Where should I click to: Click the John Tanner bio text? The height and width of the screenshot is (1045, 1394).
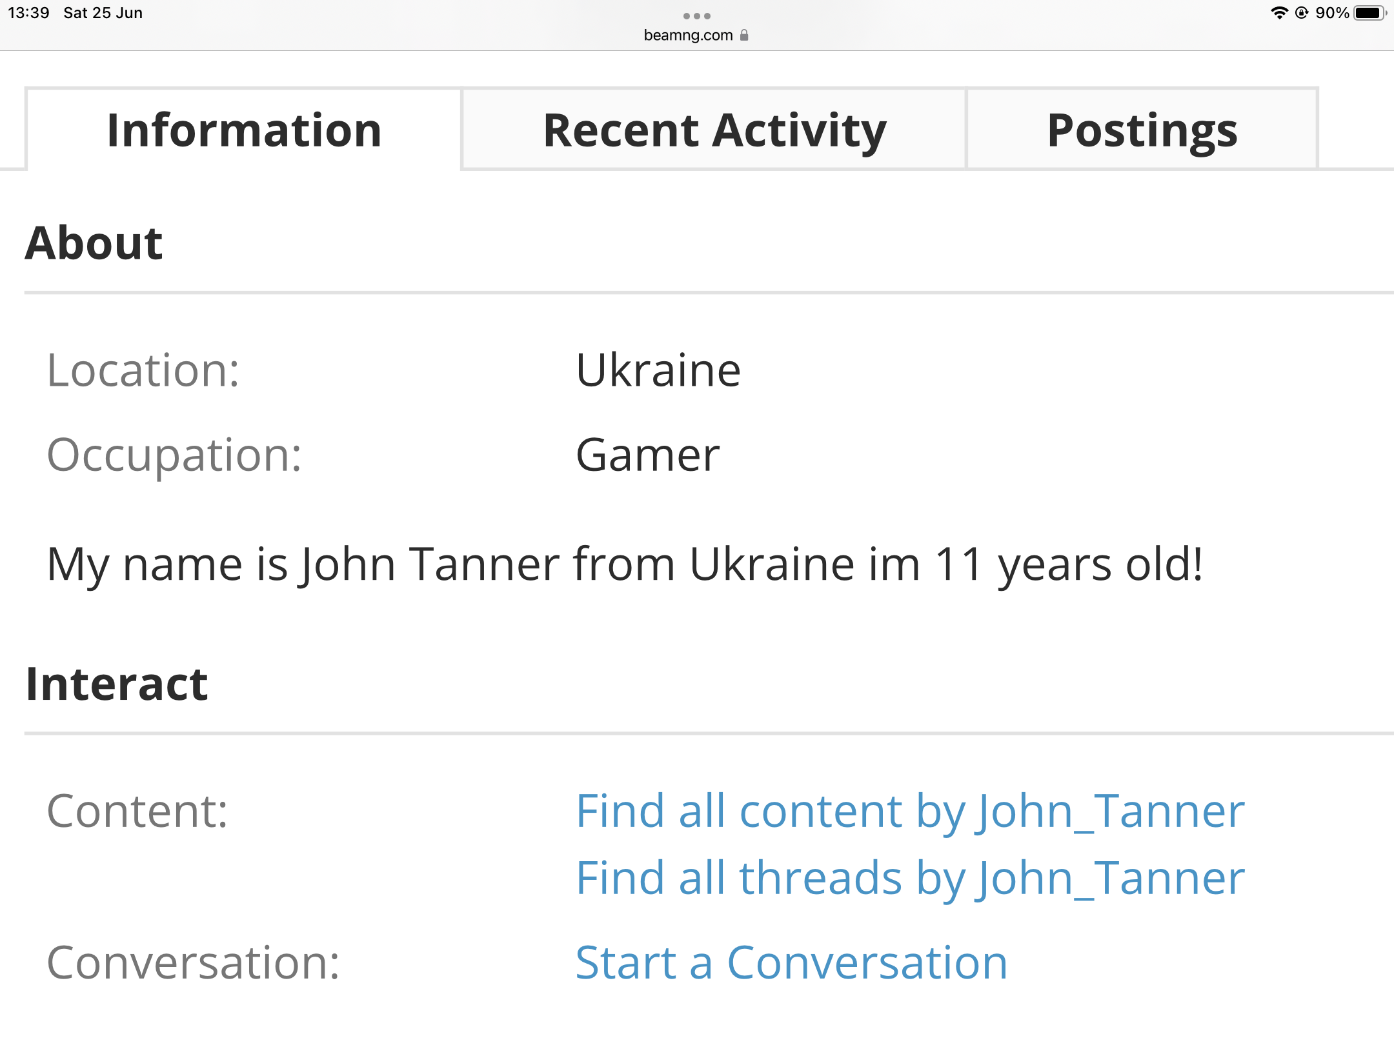[x=625, y=564]
